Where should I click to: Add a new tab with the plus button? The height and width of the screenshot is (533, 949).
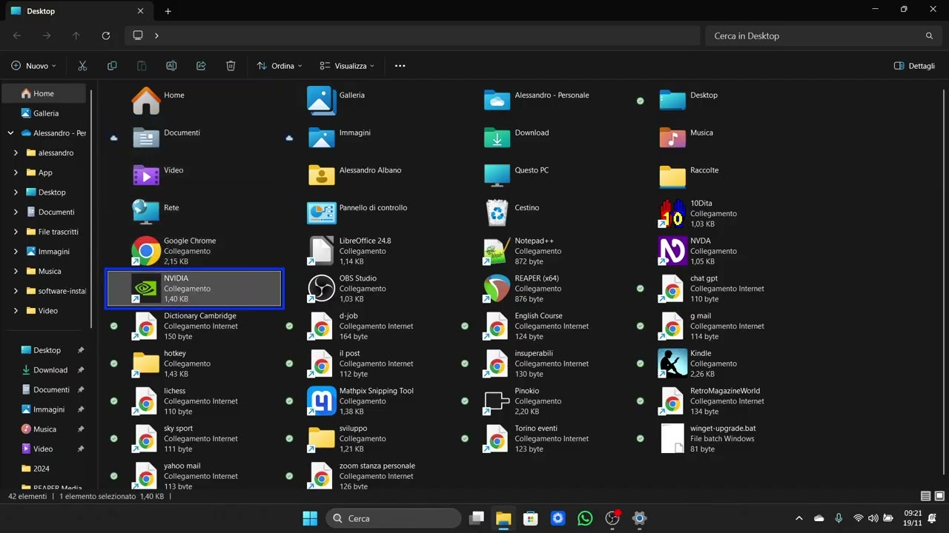coord(168,11)
